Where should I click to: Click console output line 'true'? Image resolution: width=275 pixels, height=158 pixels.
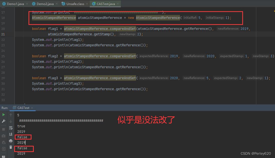21,126
